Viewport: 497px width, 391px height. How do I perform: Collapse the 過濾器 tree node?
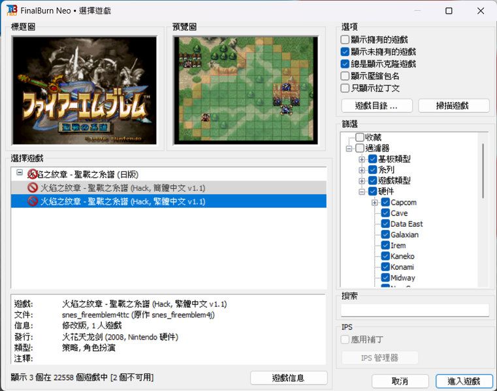pos(349,149)
